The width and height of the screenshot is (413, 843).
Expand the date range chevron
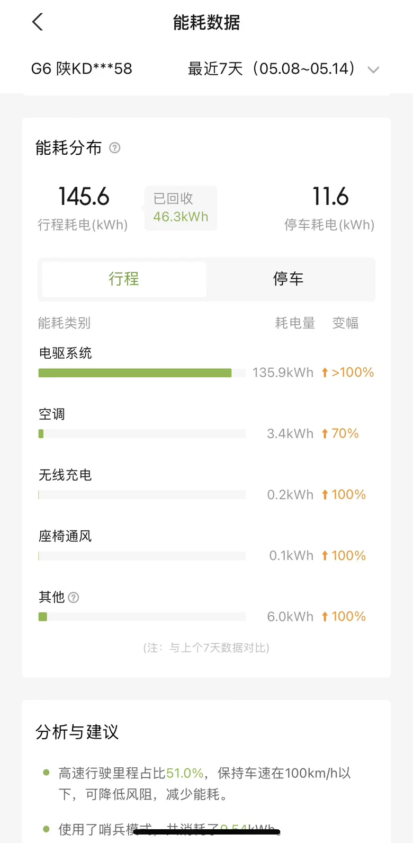click(373, 70)
